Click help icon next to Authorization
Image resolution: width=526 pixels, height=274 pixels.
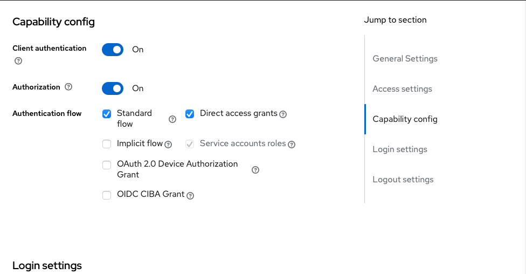point(68,87)
